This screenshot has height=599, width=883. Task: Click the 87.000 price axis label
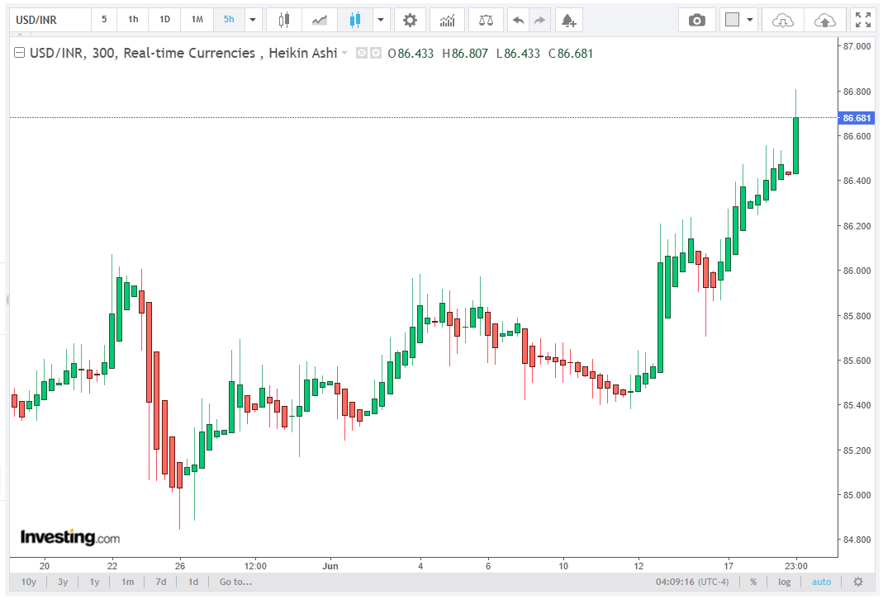point(857,46)
